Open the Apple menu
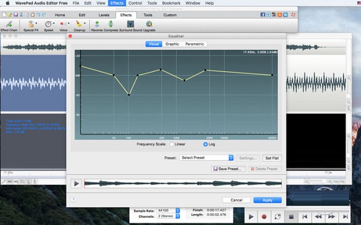 tap(8, 3)
